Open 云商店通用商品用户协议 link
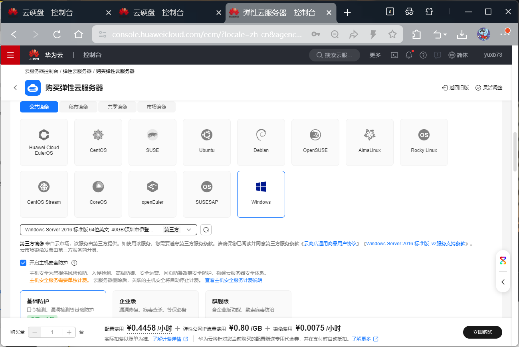This screenshot has width=519, height=347. click(x=331, y=244)
